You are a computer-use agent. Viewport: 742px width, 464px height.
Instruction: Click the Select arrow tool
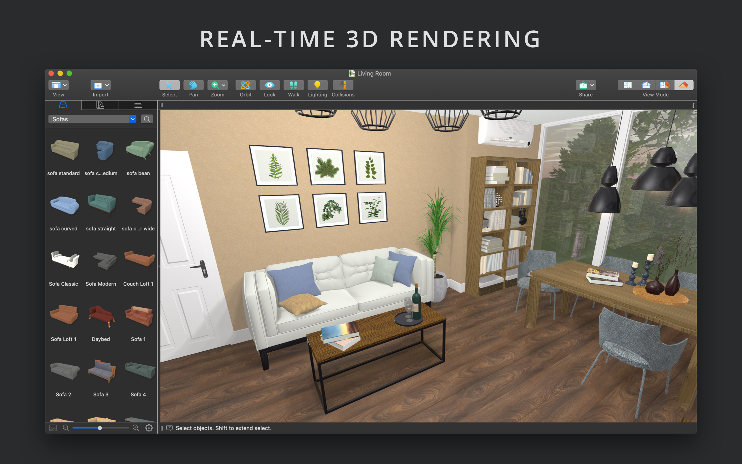[169, 85]
